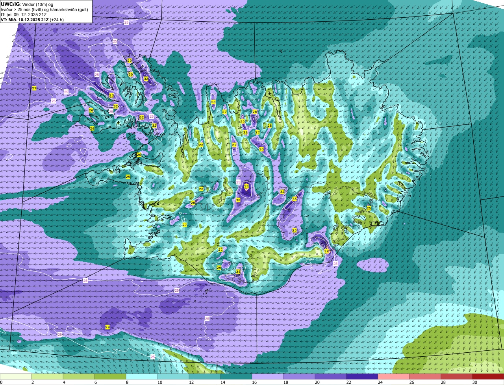Click the 'UWC/IG: Vindur (10m) og' title line
The height and width of the screenshot is (385, 504).
(x=27, y=4)
